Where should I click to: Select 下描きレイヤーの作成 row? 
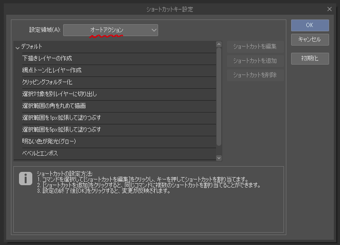tap(119, 58)
